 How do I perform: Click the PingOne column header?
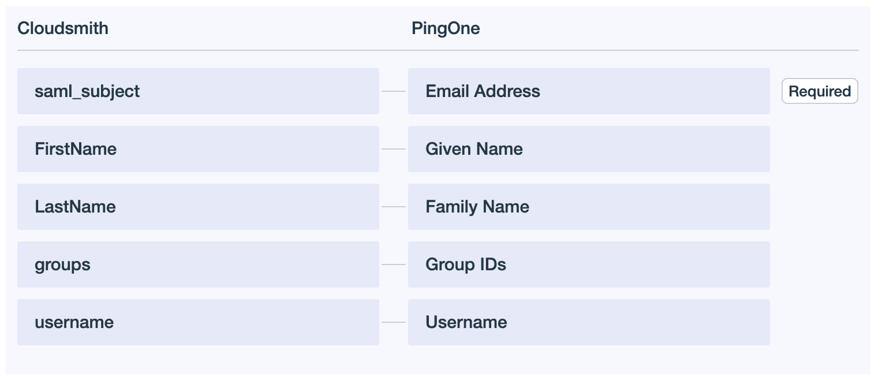(x=446, y=28)
